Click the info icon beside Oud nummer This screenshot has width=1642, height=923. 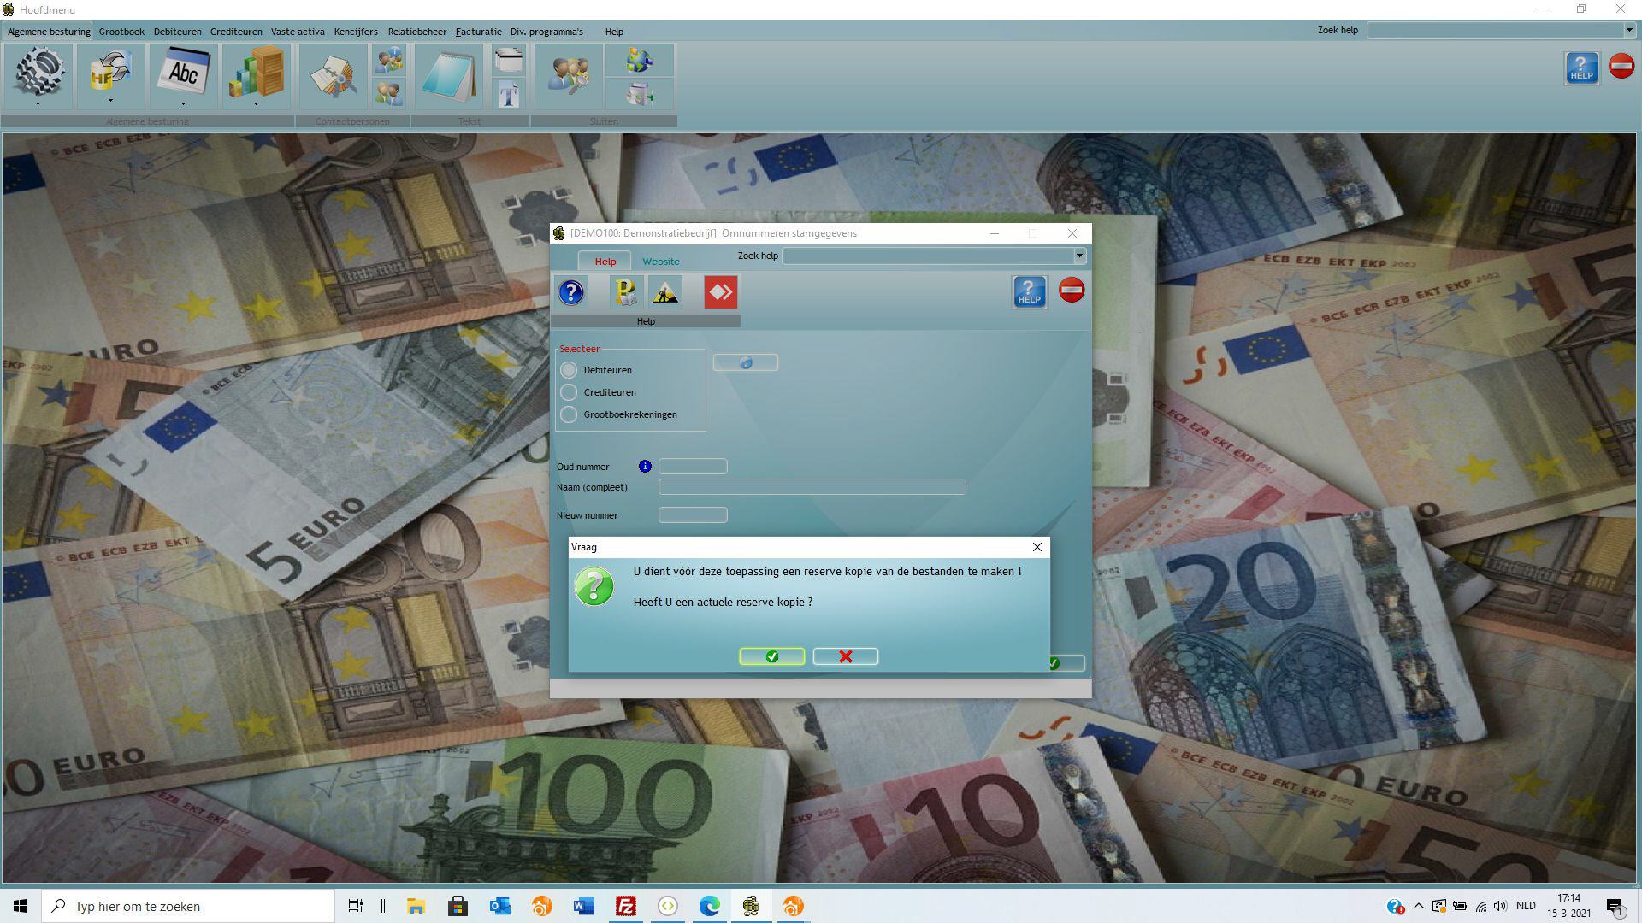645,467
